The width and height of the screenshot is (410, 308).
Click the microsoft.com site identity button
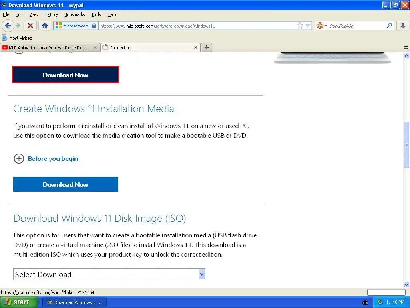click(x=76, y=26)
